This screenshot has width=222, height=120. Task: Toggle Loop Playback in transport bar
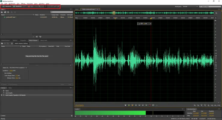click(153, 105)
